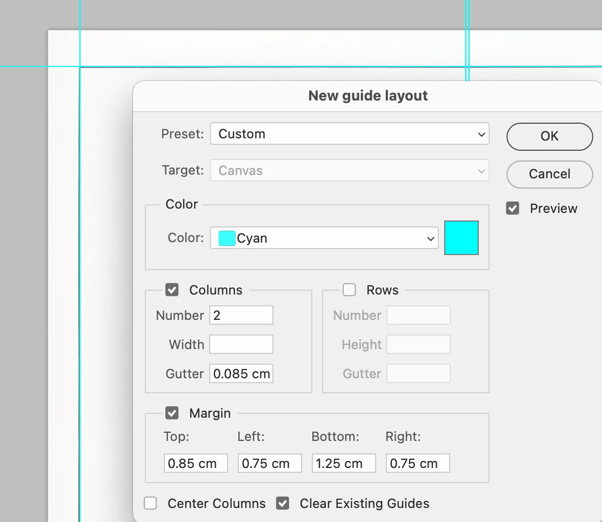Enable the Rows checkbox
This screenshot has width=602, height=522.
pyautogui.click(x=350, y=290)
